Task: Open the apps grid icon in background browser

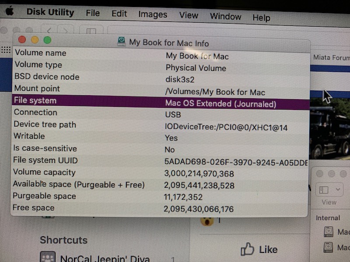Action: click(6, 50)
